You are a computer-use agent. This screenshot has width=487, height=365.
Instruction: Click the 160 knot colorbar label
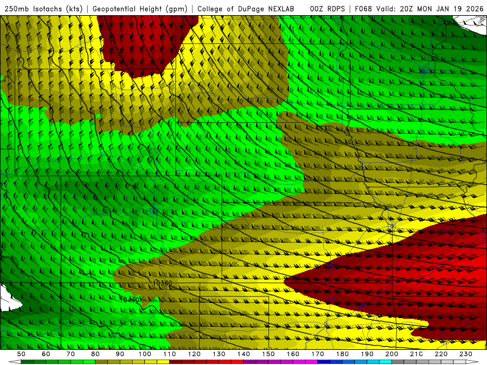click(x=293, y=354)
